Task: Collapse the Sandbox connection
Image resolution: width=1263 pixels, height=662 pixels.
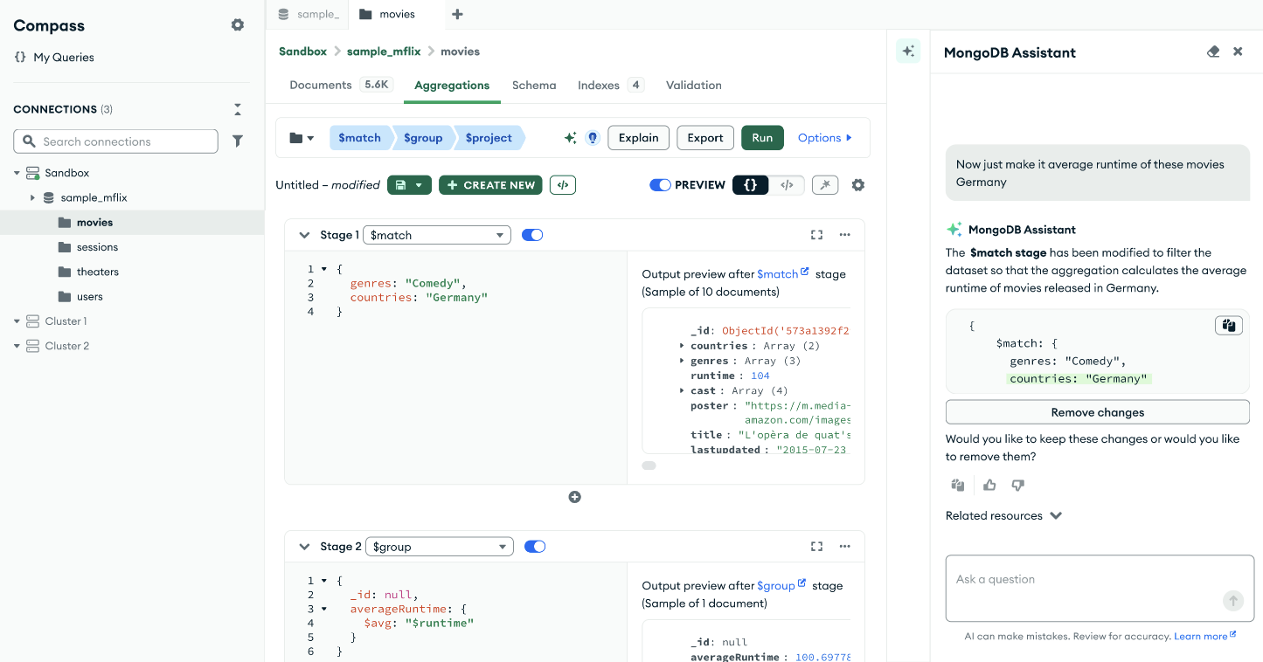Action: [x=17, y=173]
